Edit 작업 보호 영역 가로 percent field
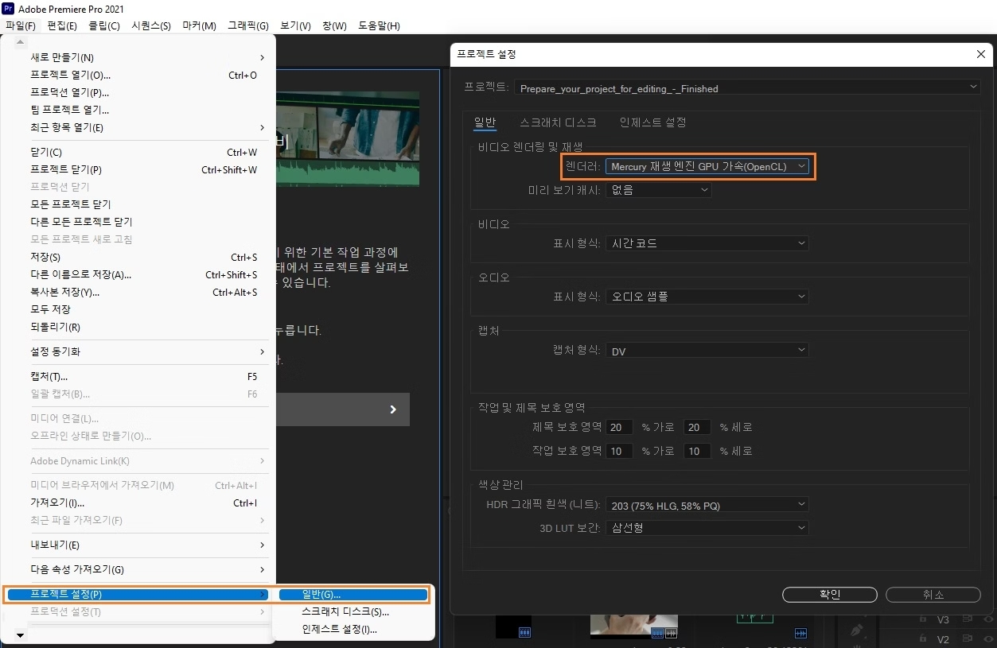Viewport: 997px width, 648px height. pos(619,451)
